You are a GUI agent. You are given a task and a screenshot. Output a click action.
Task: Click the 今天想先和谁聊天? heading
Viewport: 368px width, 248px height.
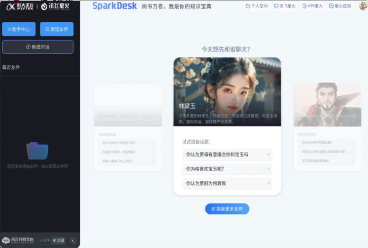(x=226, y=49)
